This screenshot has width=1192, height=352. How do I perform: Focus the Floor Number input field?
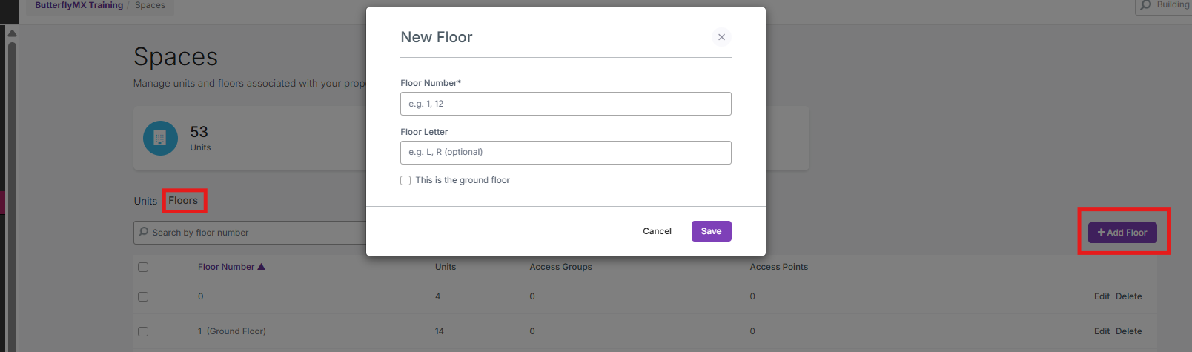tap(566, 104)
